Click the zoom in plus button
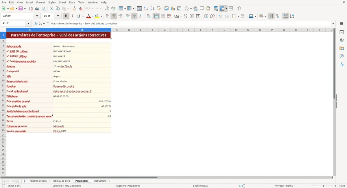 pyautogui.click(x=335, y=186)
